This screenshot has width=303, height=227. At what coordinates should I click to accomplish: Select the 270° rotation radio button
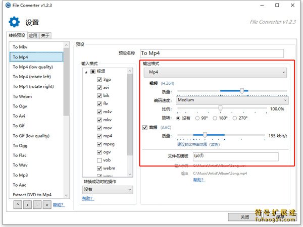[x=235, y=118]
